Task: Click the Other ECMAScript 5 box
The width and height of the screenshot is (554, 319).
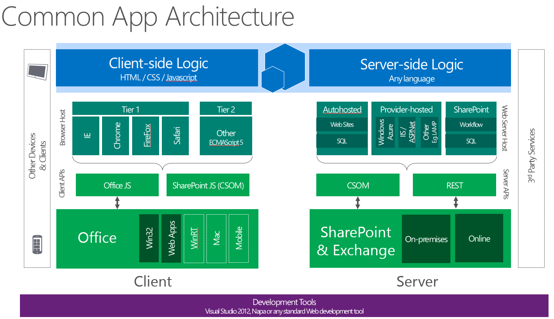Action: pos(226,136)
